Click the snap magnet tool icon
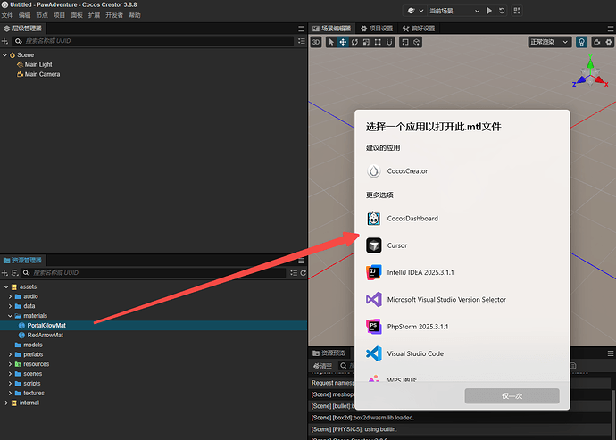 [x=389, y=42]
